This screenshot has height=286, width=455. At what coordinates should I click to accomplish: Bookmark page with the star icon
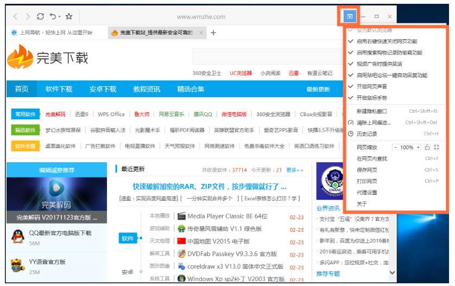click(x=69, y=16)
